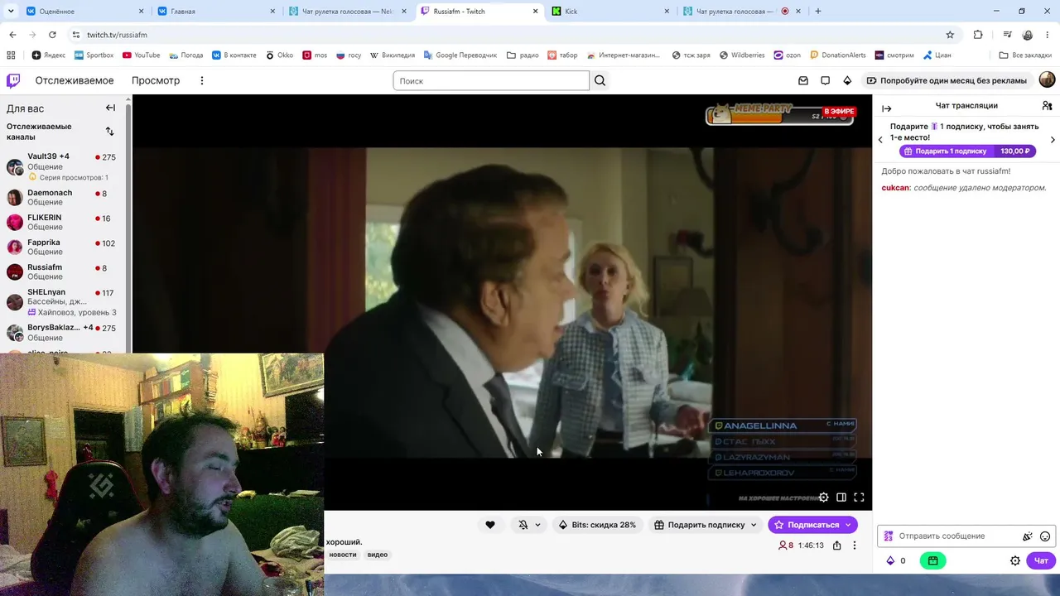
Task: Switch to the first 'Чат рулетка голосовая' tab
Action: 347,12
